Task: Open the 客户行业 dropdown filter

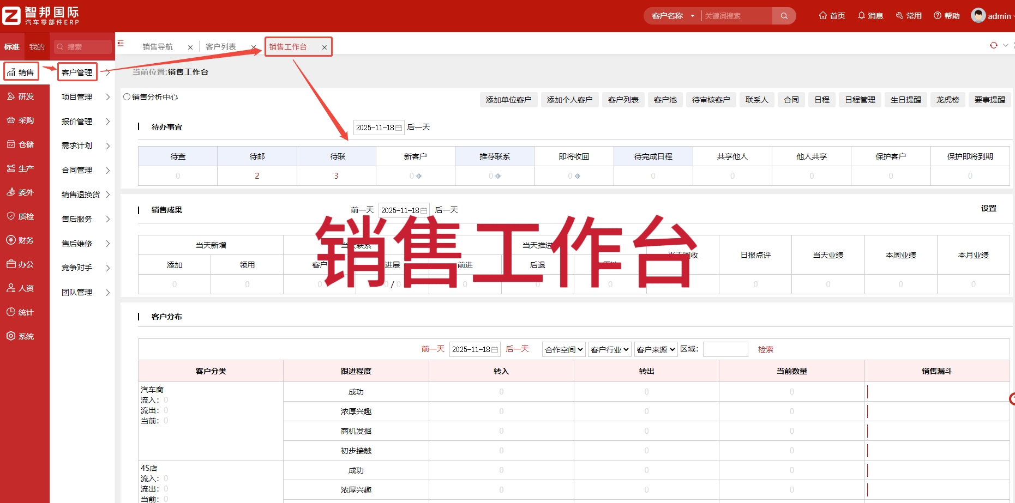Action: (x=610, y=349)
